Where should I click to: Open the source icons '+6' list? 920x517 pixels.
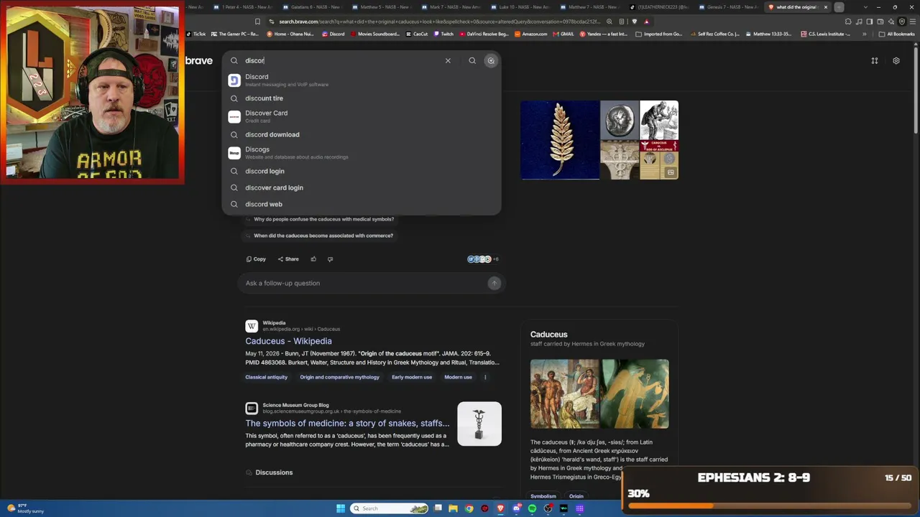pos(483,259)
